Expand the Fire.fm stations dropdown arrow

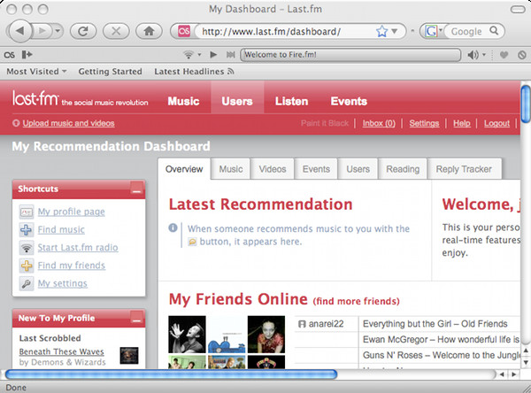point(199,55)
